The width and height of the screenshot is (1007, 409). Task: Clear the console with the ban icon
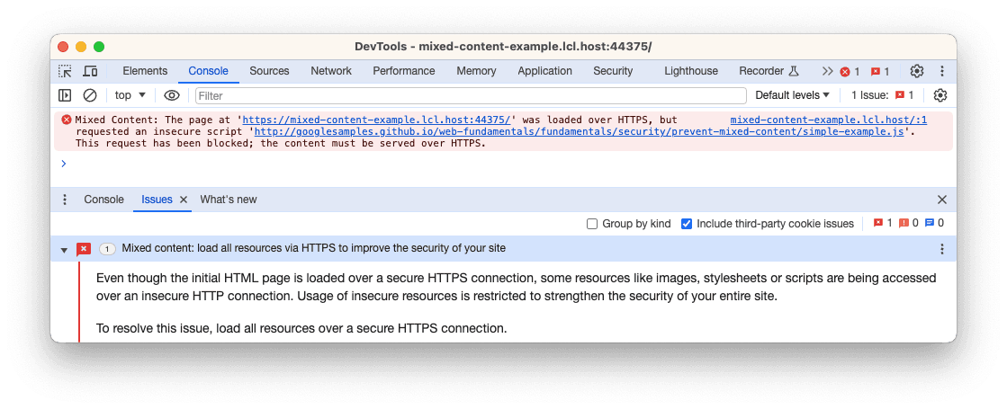[x=90, y=95]
